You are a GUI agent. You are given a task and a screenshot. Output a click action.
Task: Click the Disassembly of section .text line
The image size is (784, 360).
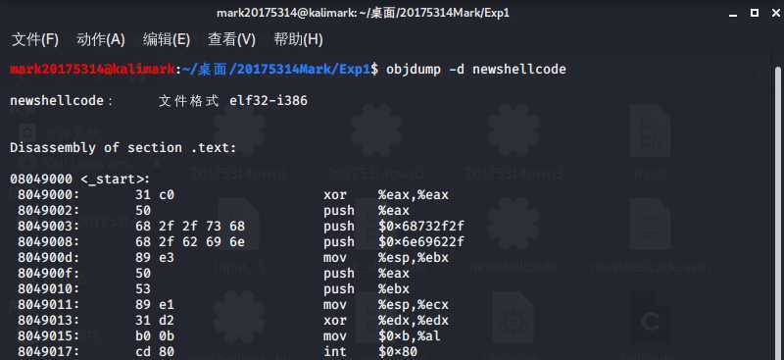[123, 148]
